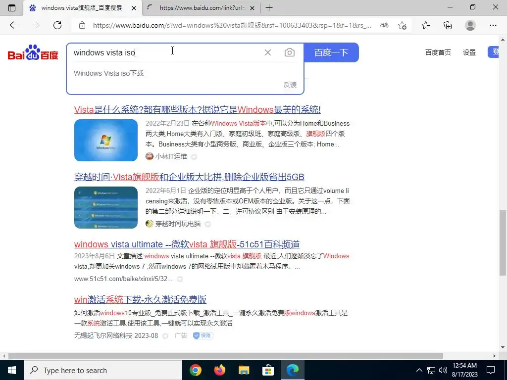Open Edge settings and more menu
Viewport: 507px width, 380px height.
coord(493,25)
